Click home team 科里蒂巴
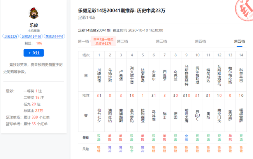Image resolution: width=253 pixels, height=159 pixels. [x=241, y=75]
